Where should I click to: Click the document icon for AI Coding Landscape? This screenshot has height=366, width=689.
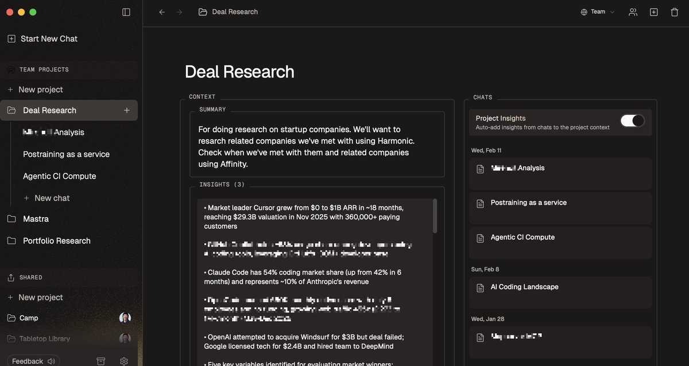[481, 287]
